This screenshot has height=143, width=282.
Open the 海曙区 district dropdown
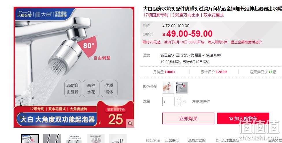click(x=198, y=55)
